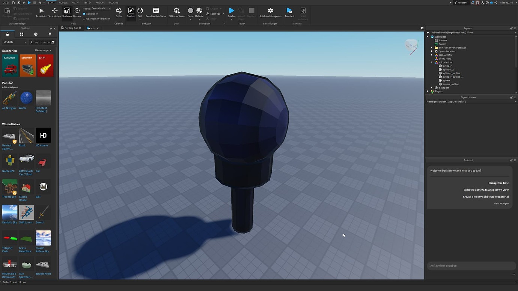The height and width of the screenshot is (291, 518).
Task: Click the Sperr-Tool toggle
Action: point(214,13)
